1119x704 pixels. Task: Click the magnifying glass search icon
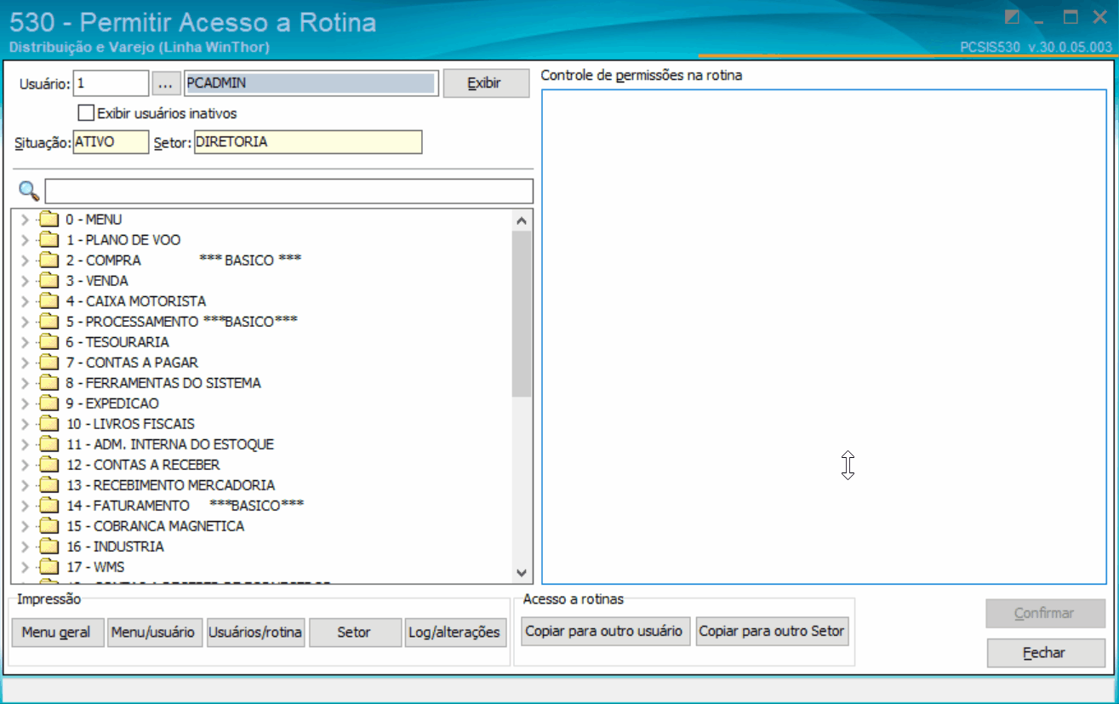click(29, 190)
